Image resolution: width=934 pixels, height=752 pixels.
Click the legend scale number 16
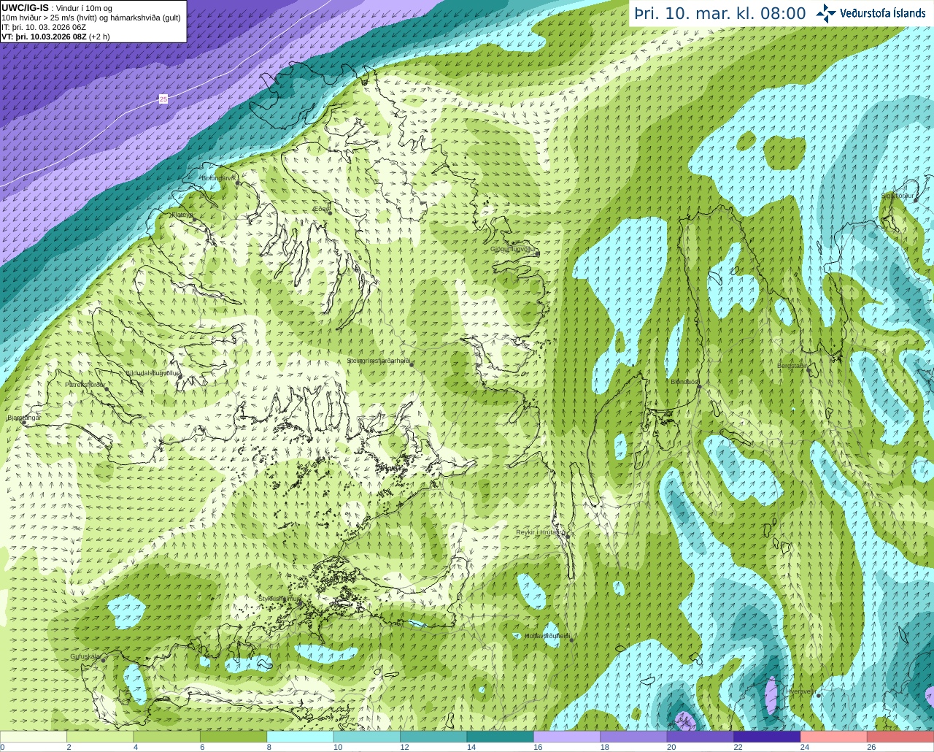(x=538, y=747)
